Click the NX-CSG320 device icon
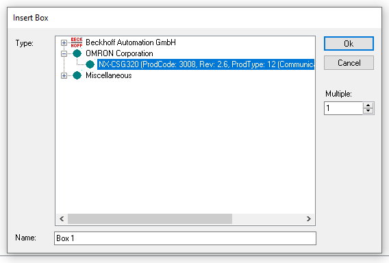 point(90,64)
